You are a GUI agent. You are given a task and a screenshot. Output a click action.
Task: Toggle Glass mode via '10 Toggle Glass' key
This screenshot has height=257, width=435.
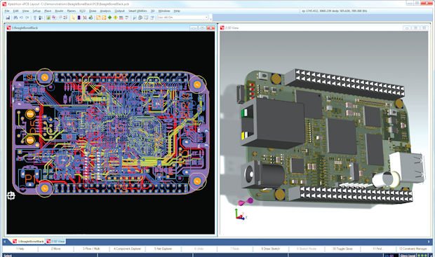[342, 249]
